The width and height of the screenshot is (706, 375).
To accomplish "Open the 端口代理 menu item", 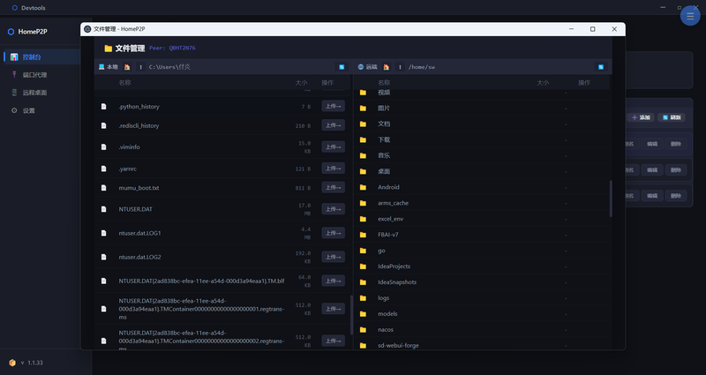I will pos(41,75).
